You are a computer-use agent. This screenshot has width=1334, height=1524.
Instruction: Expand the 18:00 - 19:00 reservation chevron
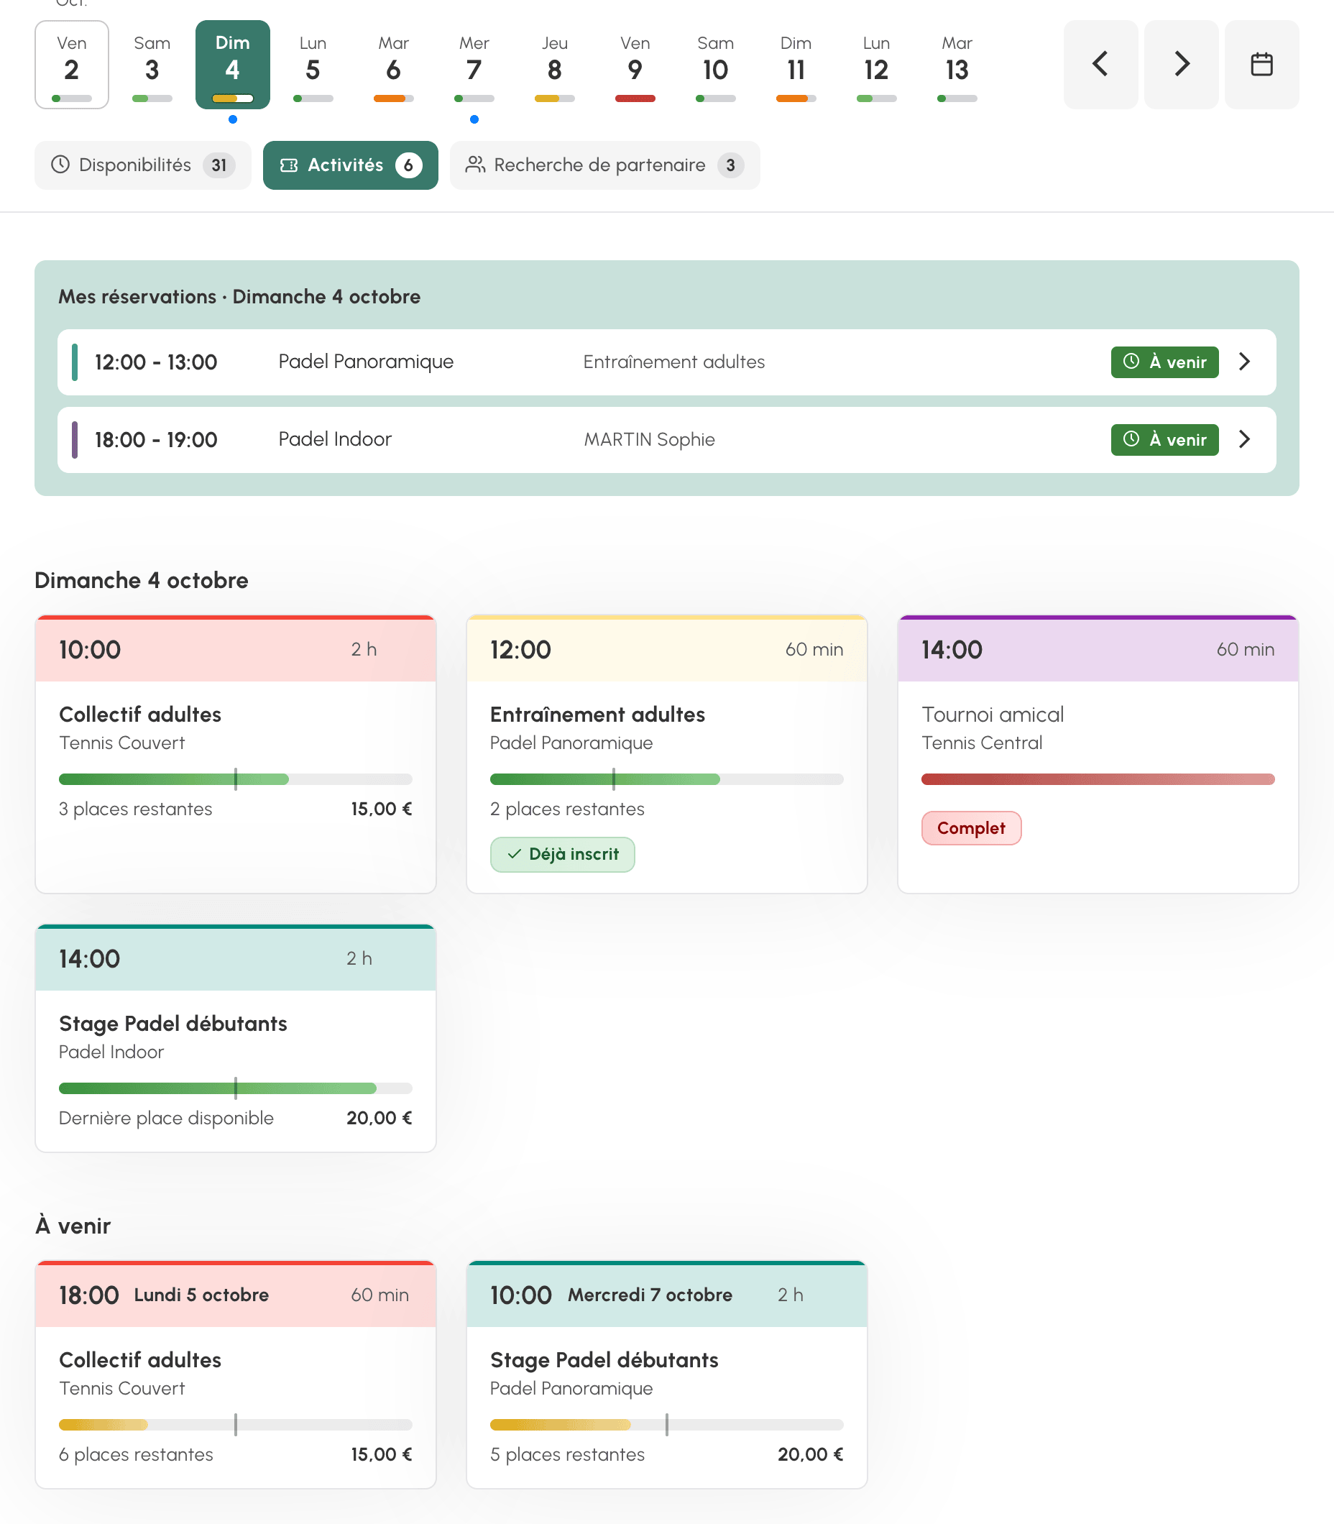(x=1245, y=439)
